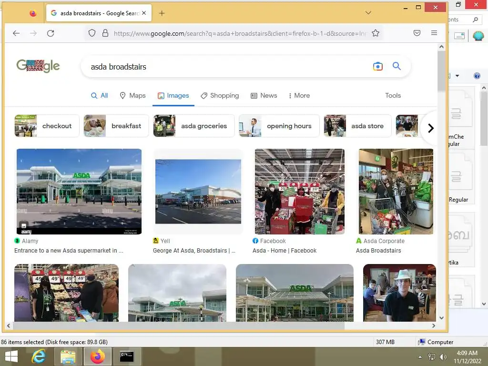
Task: Select the Images tab
Action: [173, 95]
